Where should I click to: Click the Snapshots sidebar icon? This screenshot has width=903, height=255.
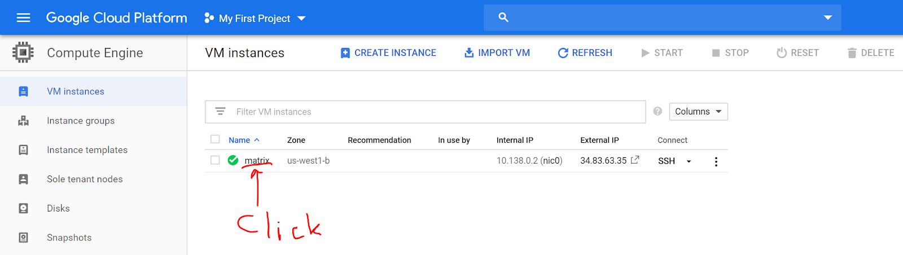pos(23,238)
